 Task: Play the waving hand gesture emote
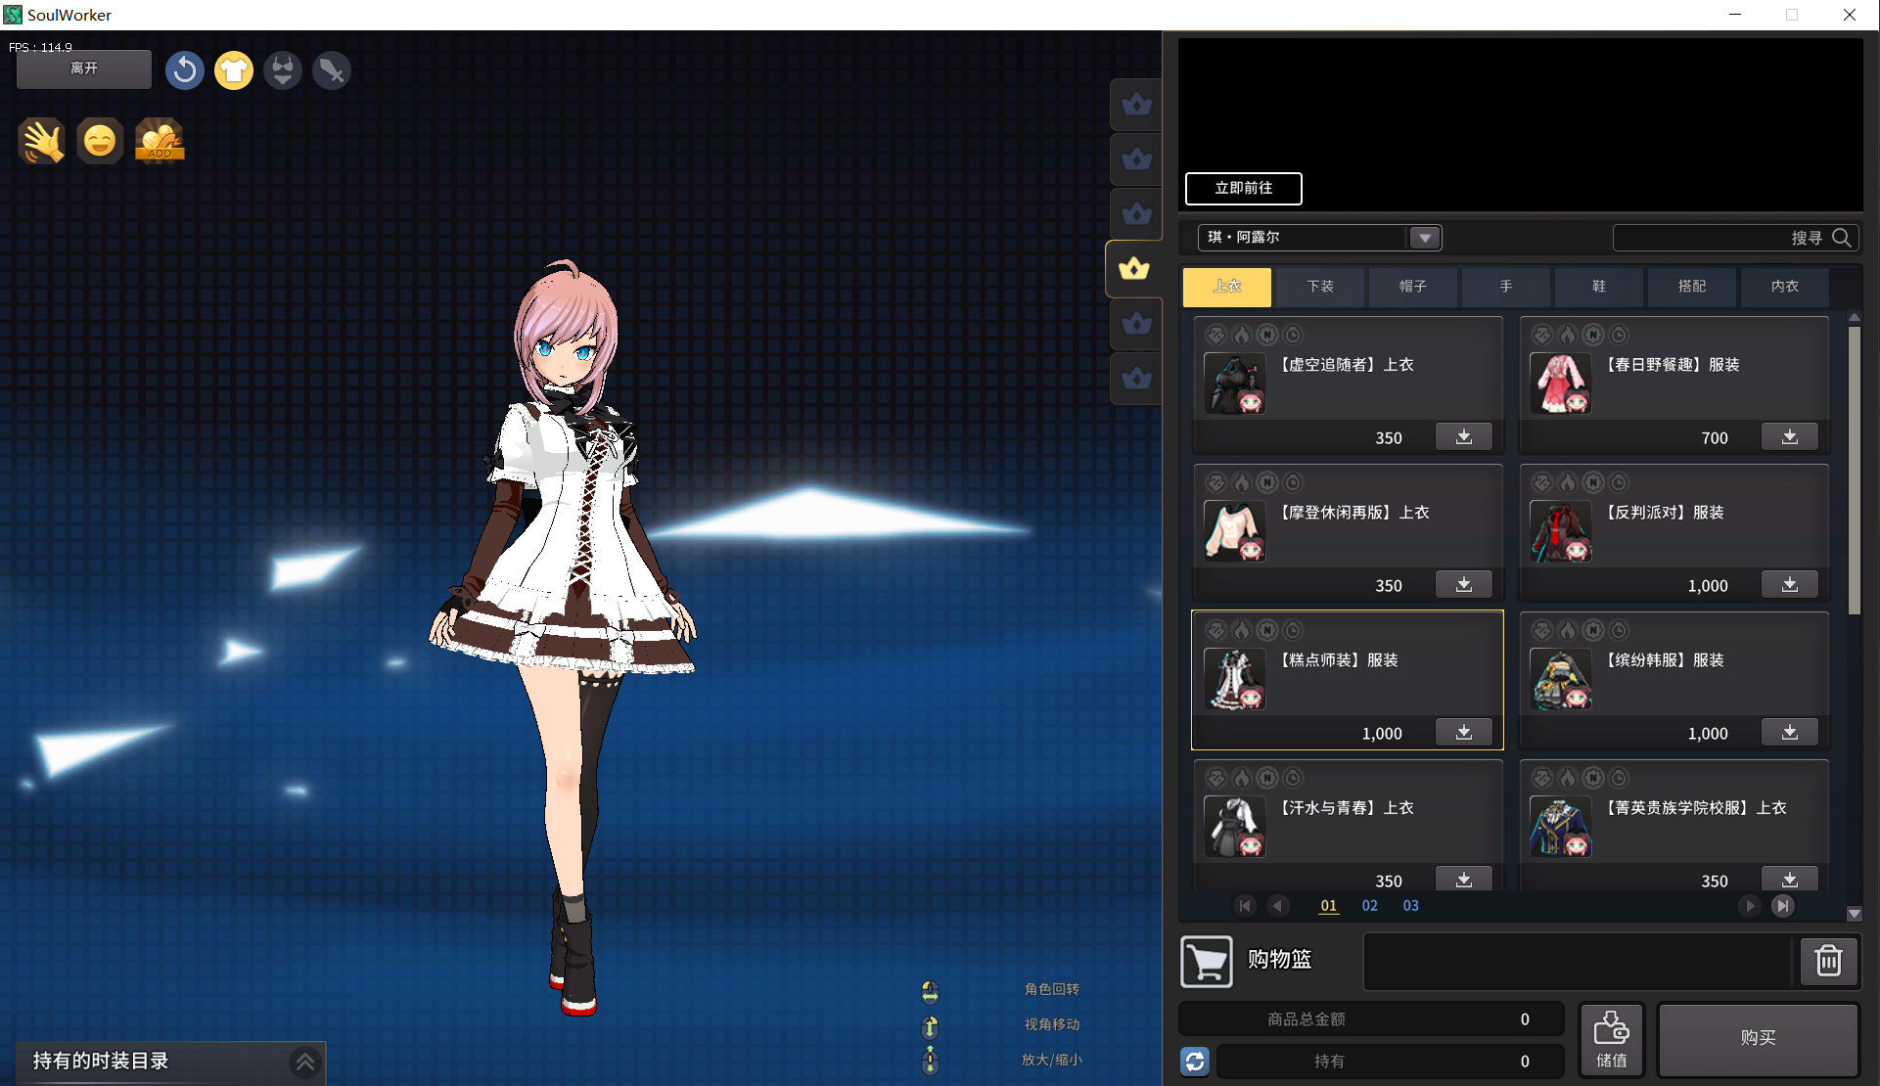coord(42,142)
